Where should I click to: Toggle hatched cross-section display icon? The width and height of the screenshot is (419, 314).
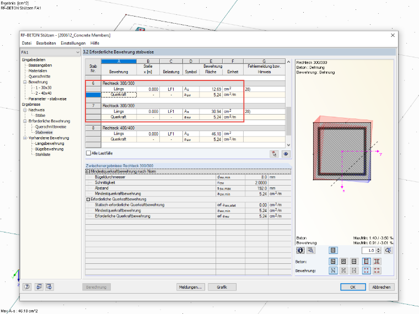[333, 250]
